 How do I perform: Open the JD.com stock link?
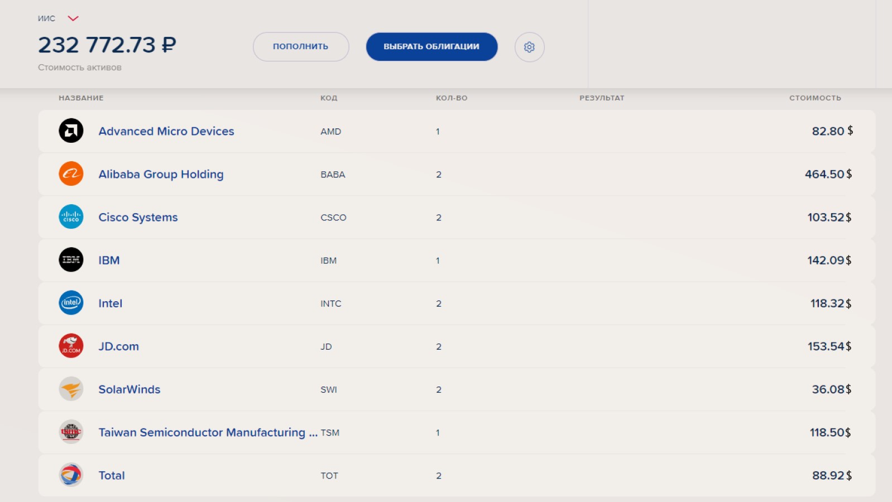(118, 346)
